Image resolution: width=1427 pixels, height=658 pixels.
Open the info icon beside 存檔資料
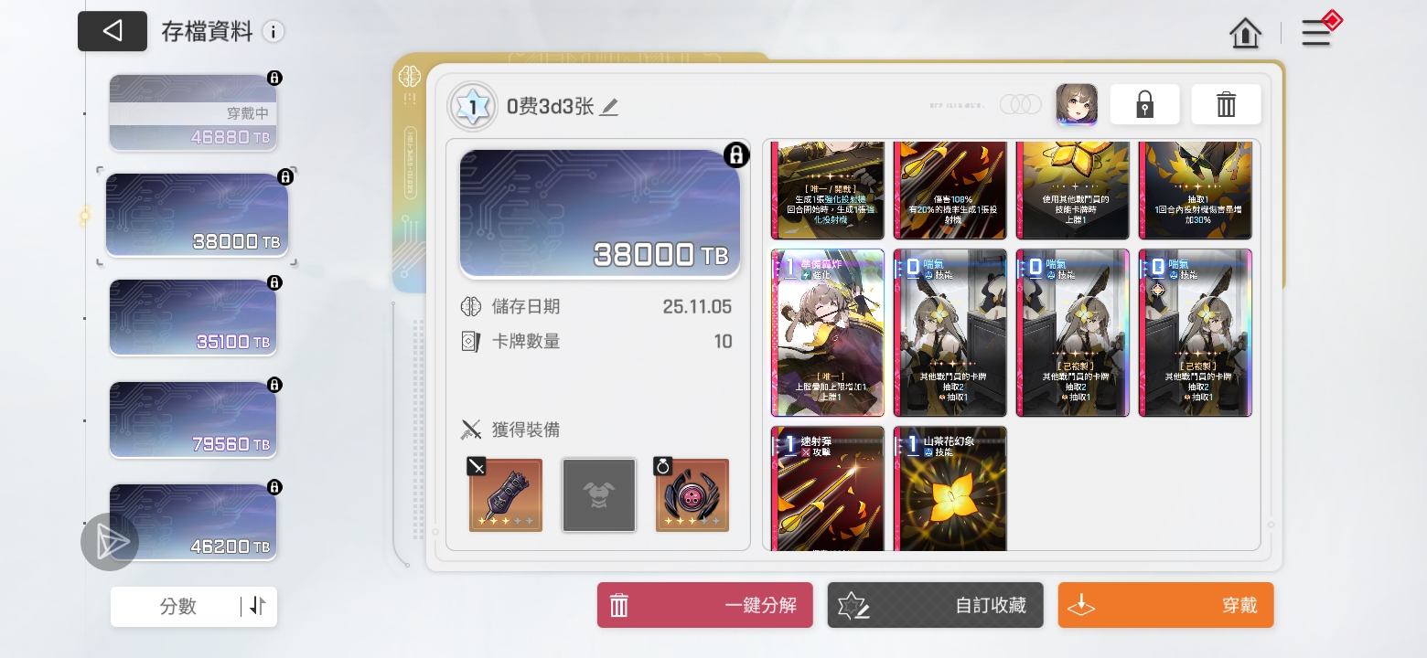(x=273, y=32)
